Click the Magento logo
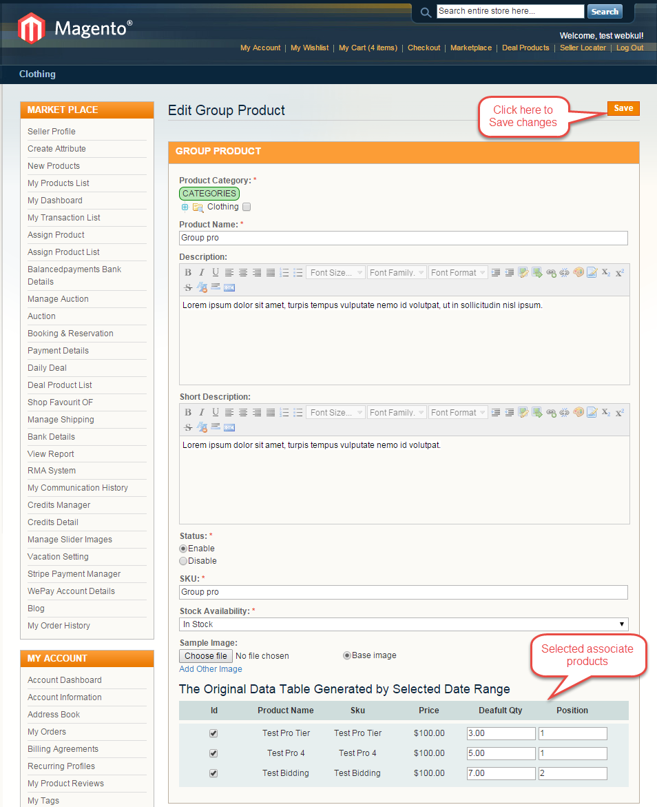 75,28
